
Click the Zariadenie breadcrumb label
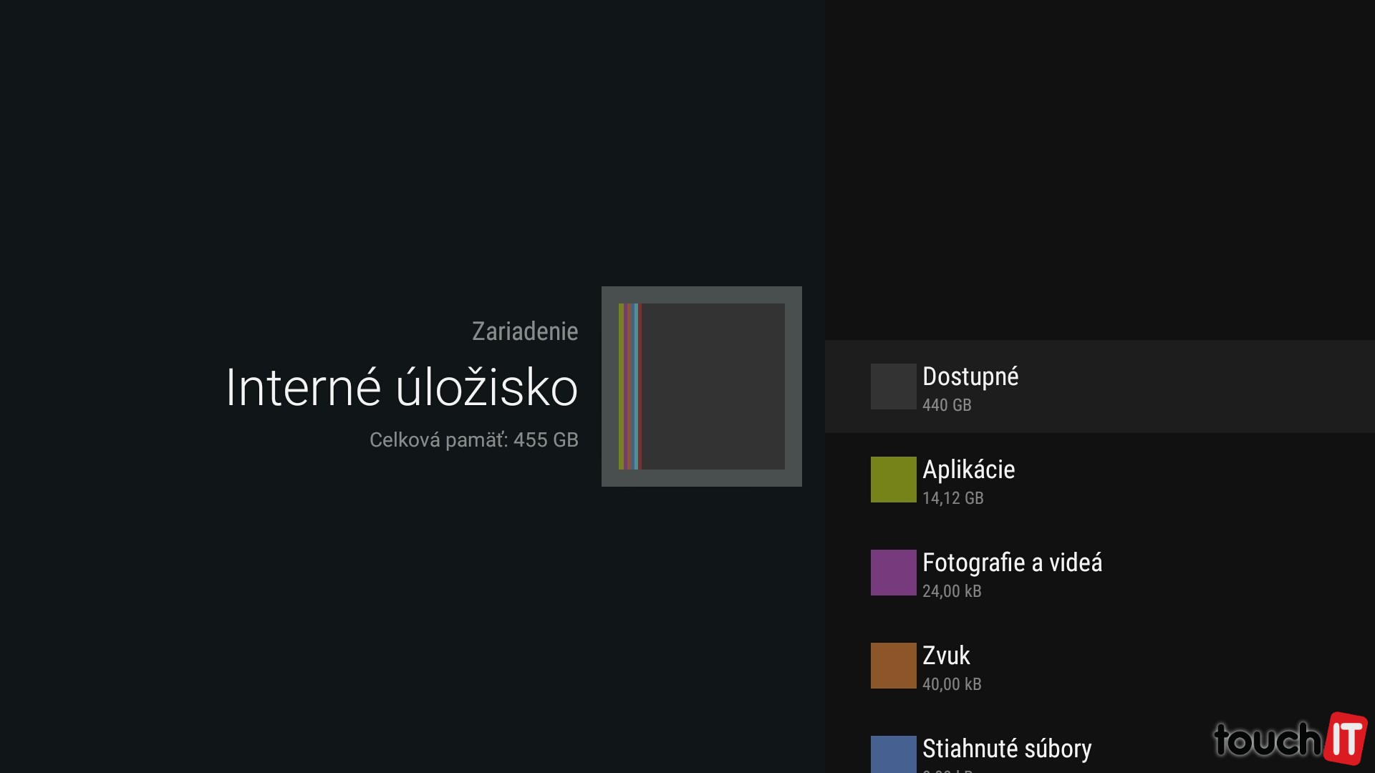tap(524, 331)
